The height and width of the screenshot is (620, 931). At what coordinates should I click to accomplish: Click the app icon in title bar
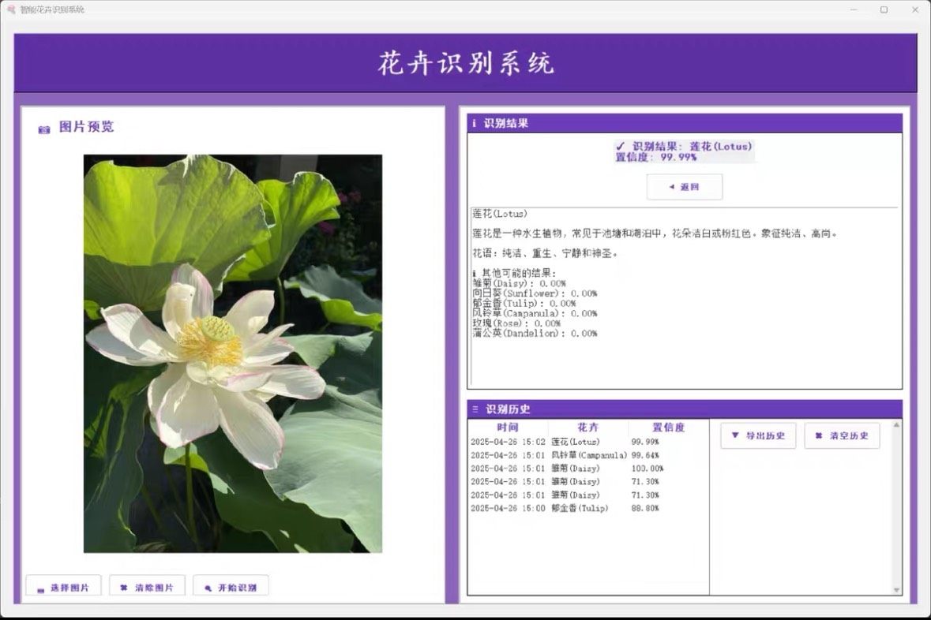click(11, 9)
